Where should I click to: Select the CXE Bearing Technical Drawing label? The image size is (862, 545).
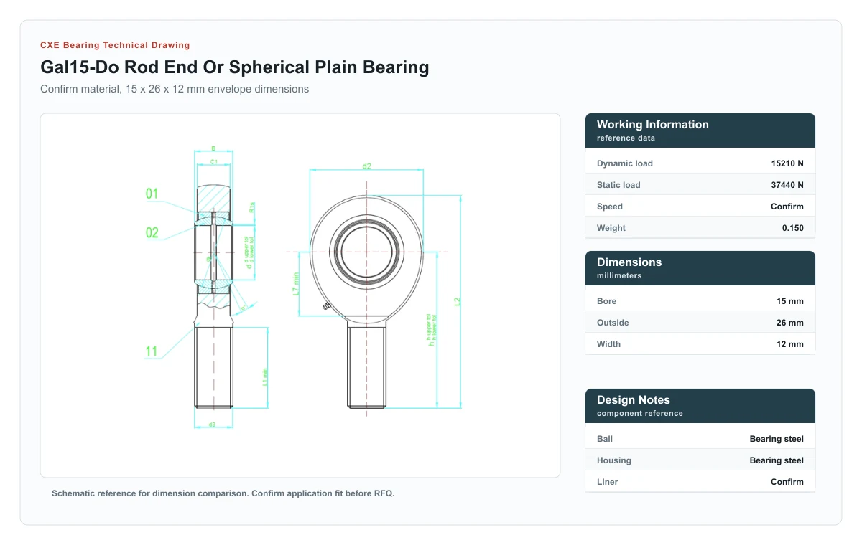(x=115, y=45)
